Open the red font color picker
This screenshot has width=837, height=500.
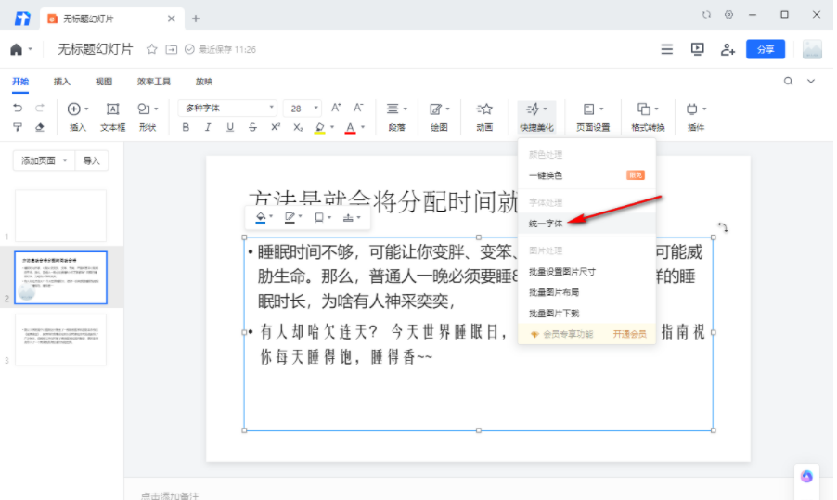point(350,127)
